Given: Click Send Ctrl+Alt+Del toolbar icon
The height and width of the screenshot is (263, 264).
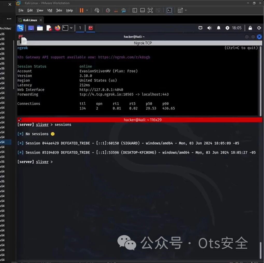Looking at the screenshot, I should (97, 10).
